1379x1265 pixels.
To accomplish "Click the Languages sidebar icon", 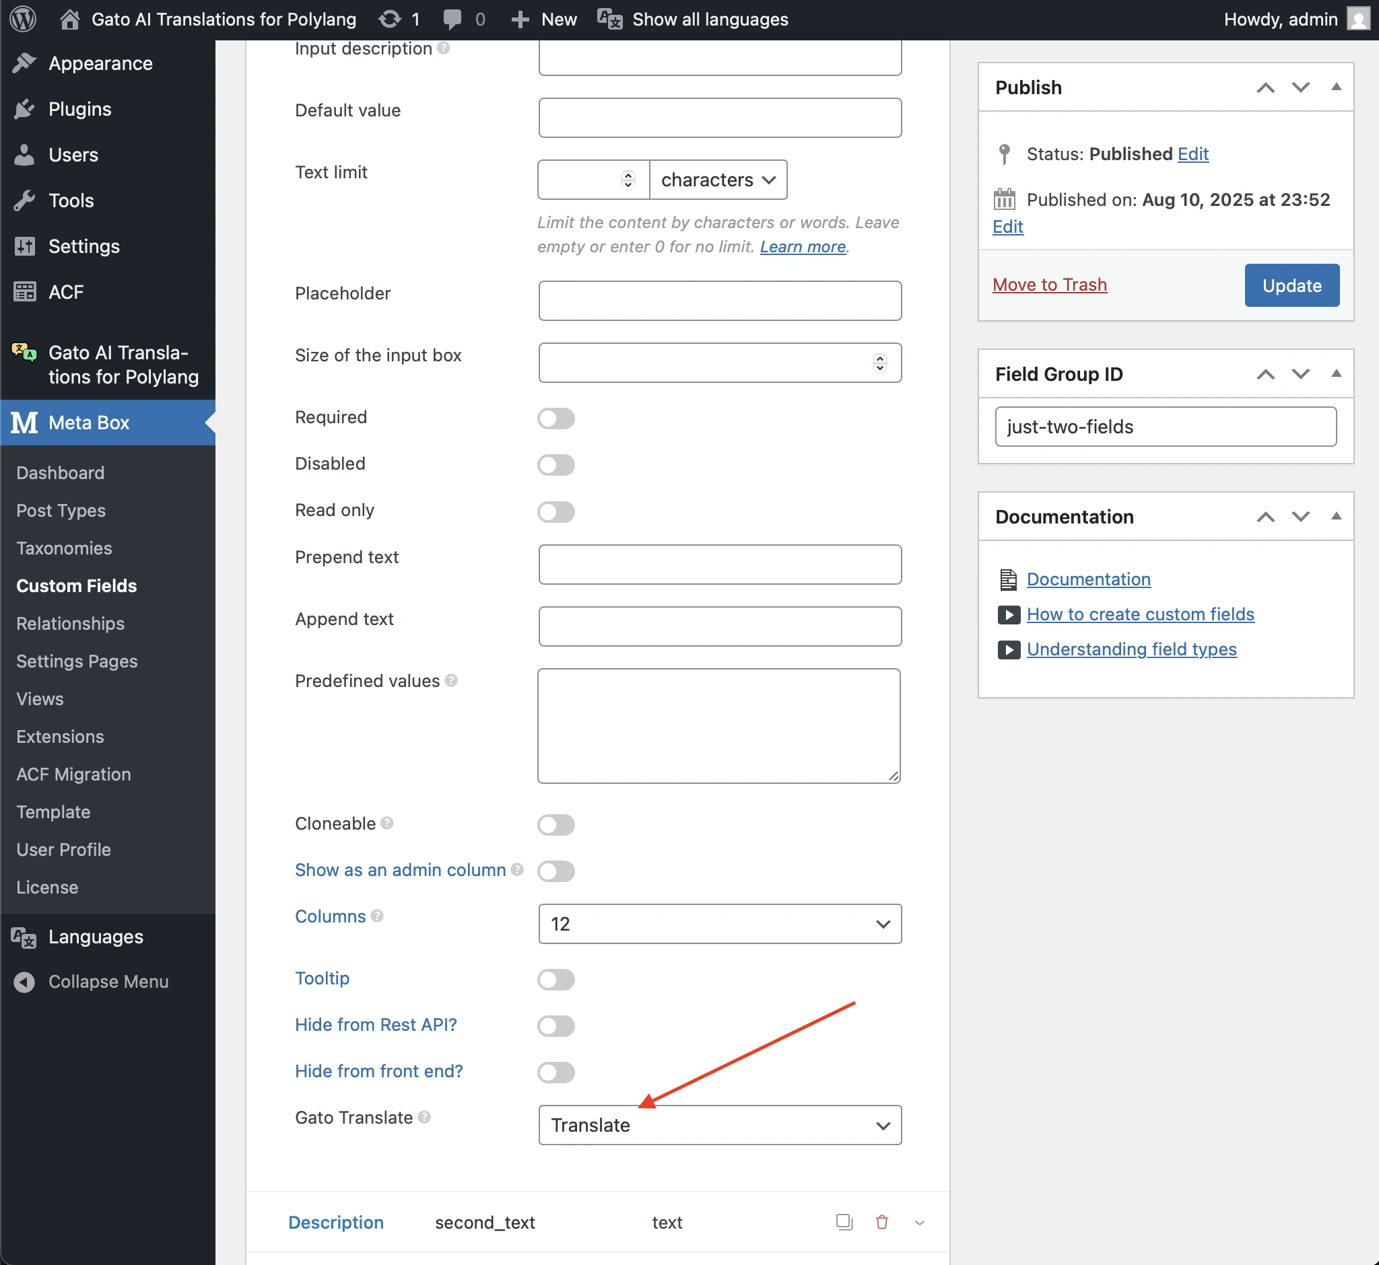I will pyautogui.click(x=24, y=937).
